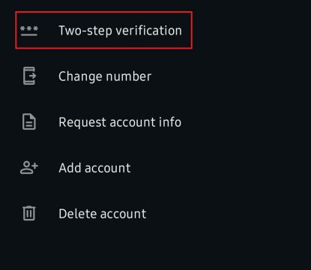
Task: Open Two-step verification settings
Action: 103,30
